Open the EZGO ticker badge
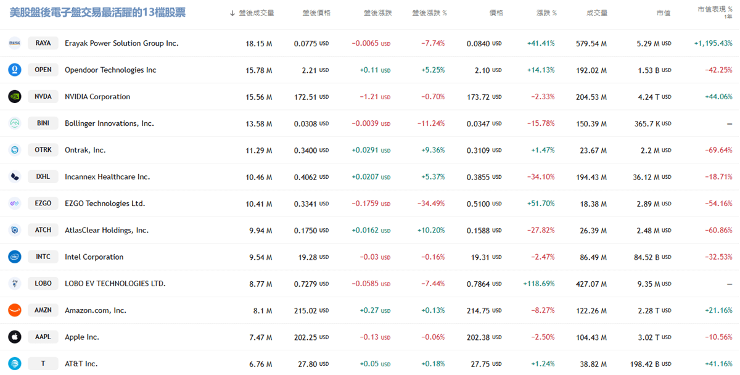 43,204
